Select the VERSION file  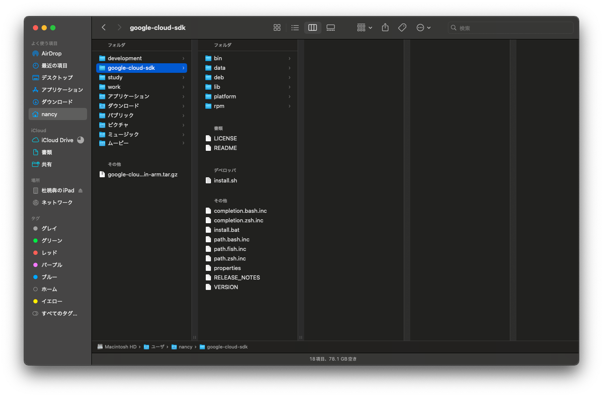click(x=248, y=287)
